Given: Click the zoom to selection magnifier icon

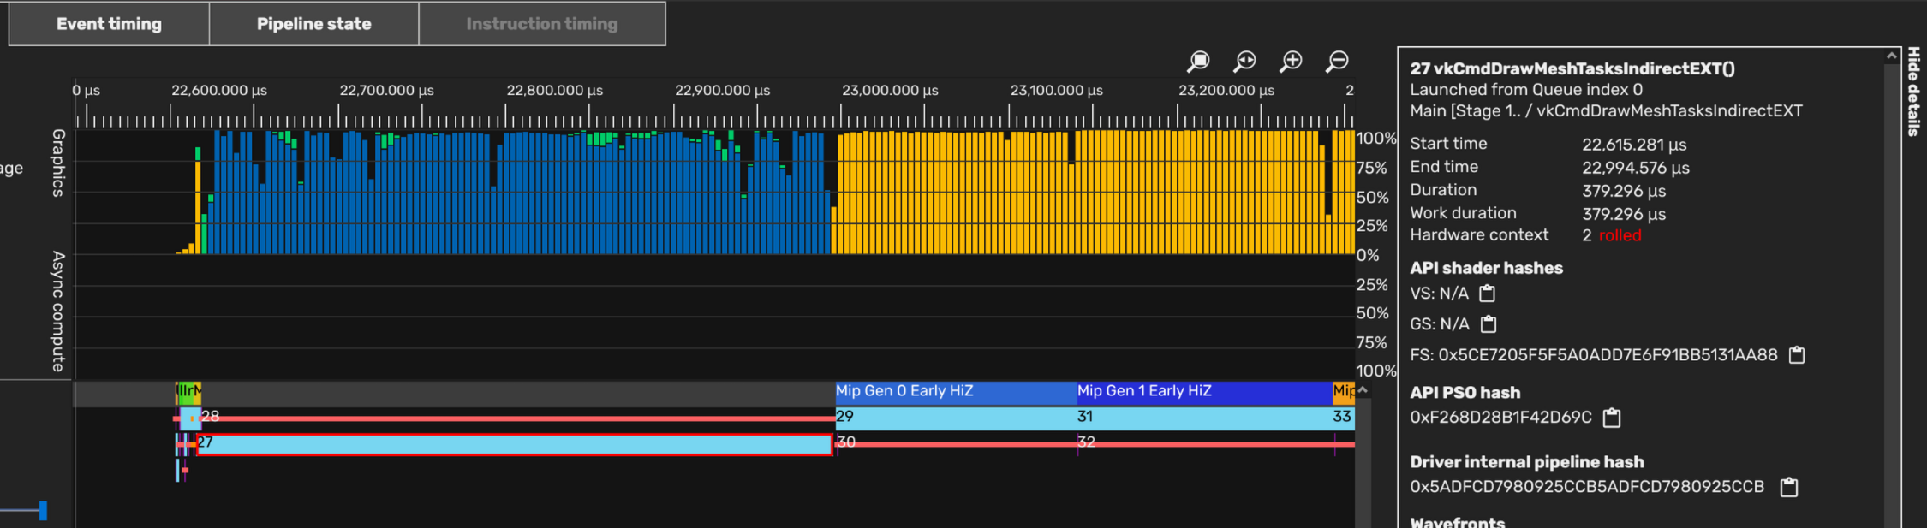Looking at the screenshot, I should coord(1198,62).
